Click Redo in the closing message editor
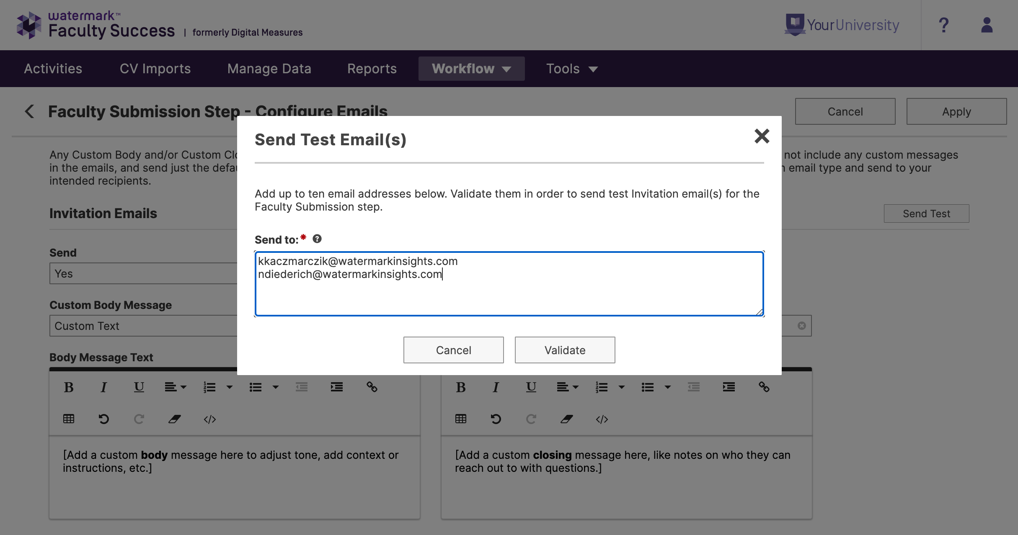The width and height of the screenshot is (1018, 535). coord(531,419)
